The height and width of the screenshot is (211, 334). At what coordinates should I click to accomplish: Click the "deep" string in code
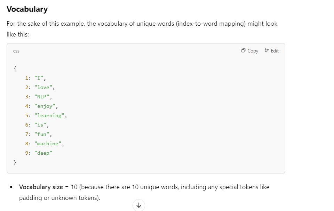click(x=43, y=153)
